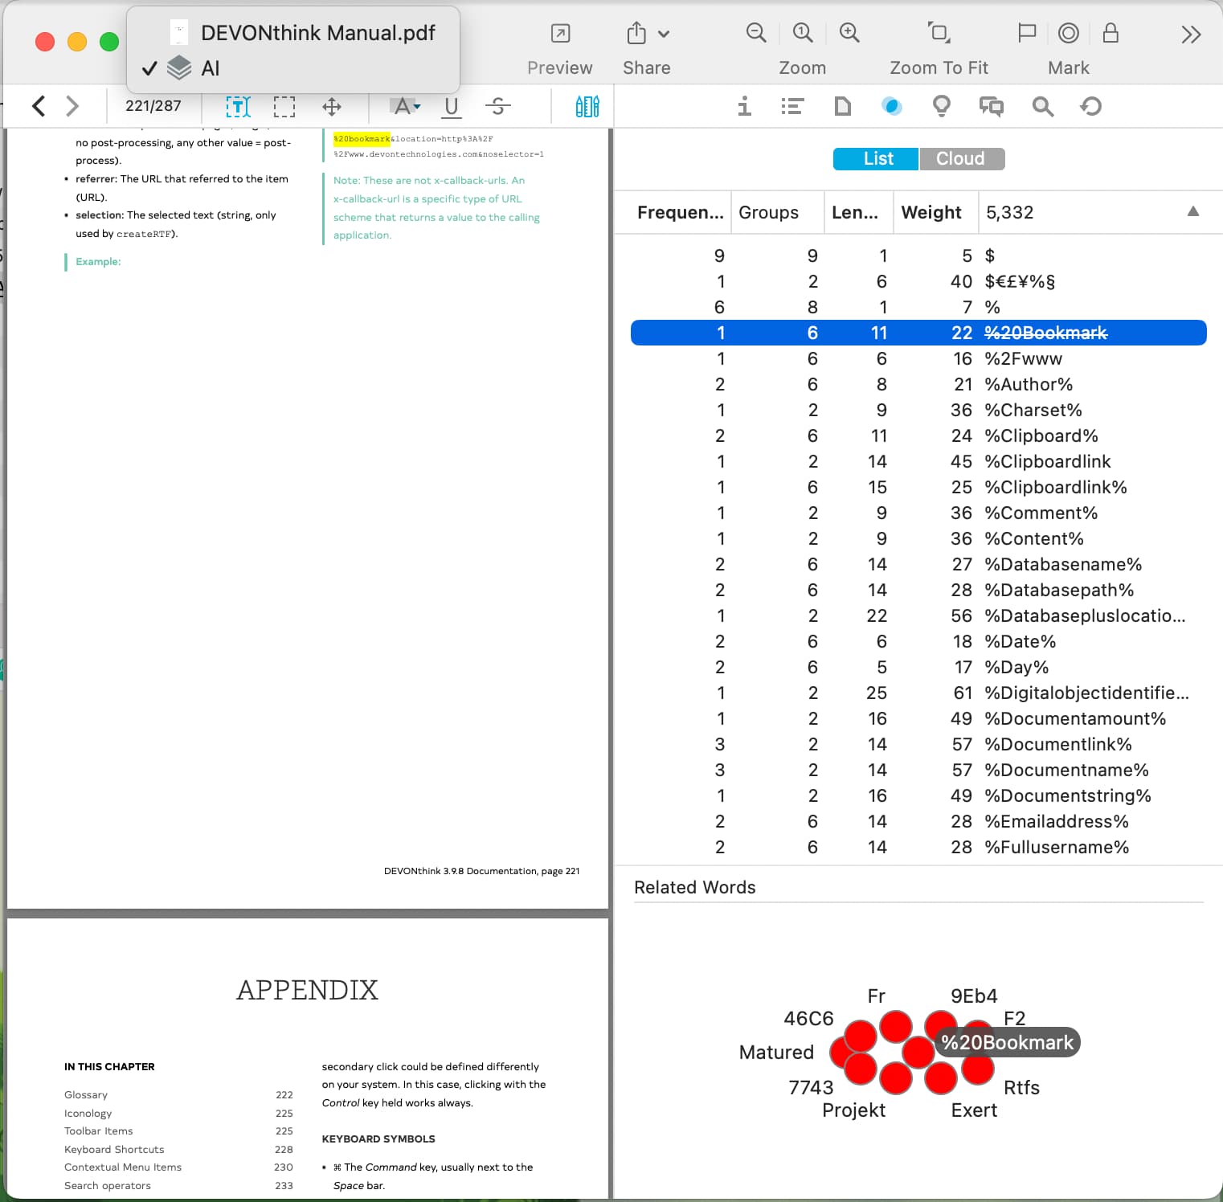Open the Info inspector icon

click(x=745, y=106)
